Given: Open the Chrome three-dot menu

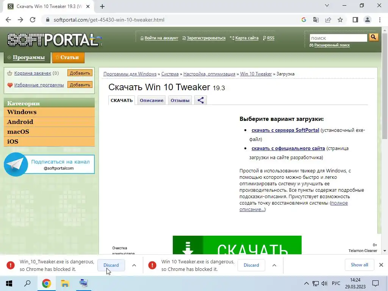Looking at the screenshot, I should click(x=380, y=20).
